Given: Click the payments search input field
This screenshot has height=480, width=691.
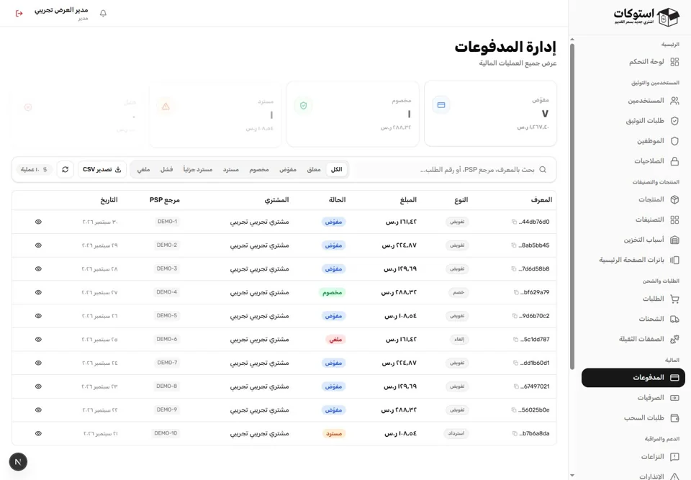Looking at the screenshot, I should pos(453,169).
